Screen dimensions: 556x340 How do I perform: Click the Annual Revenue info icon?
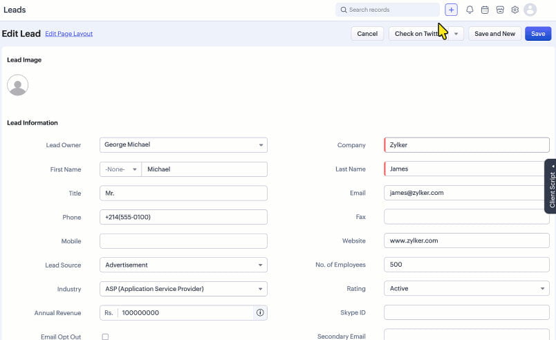coord(260,313)
